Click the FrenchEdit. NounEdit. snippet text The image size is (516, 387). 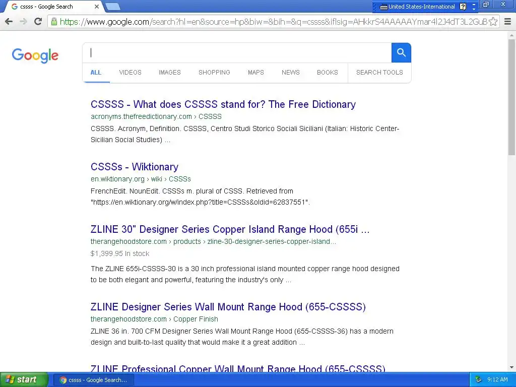point(200,197)
